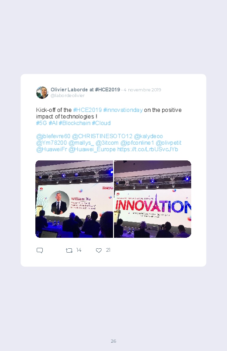Open the William Xu stage photo
This screenshot has height=351, width=227.
[74, 199]
